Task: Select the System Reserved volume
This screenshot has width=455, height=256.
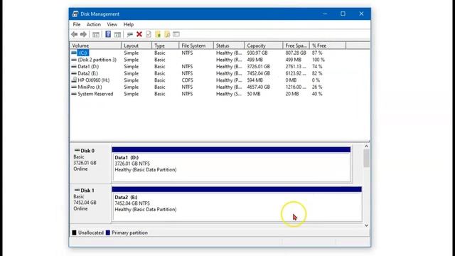Action: coord(95,94)
